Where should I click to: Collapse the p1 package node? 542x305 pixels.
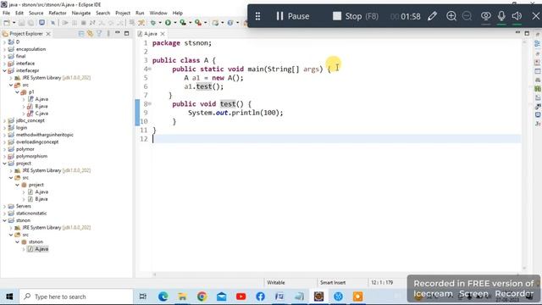pyautogui.click(x=17, y=92)
